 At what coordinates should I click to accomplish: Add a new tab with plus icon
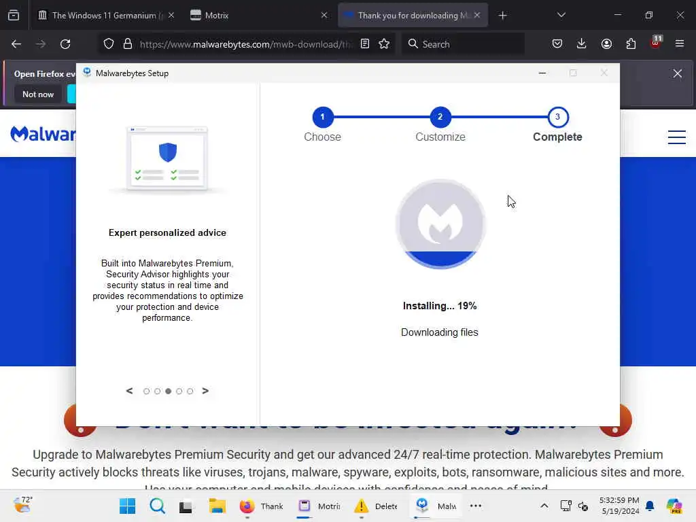502,16
